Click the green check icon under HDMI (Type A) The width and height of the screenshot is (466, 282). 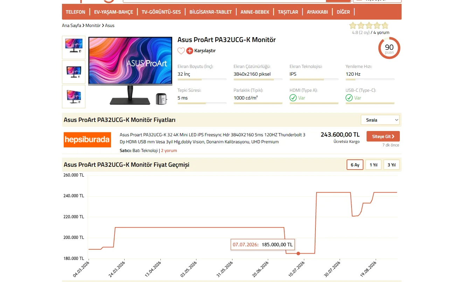[293, 98]
